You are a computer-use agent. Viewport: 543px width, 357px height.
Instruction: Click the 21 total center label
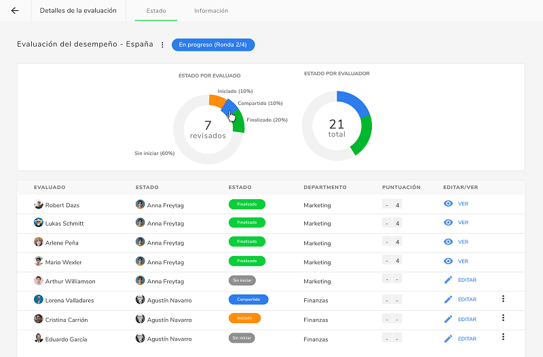[337, 128]
